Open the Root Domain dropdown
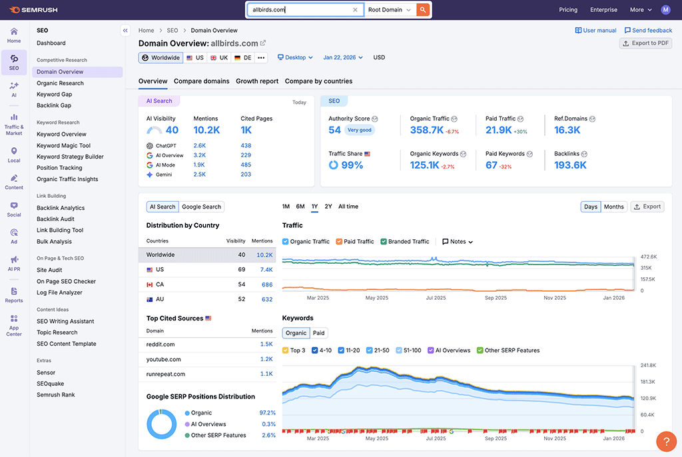The width and height of the screenshot is (682, 457). 389,10
